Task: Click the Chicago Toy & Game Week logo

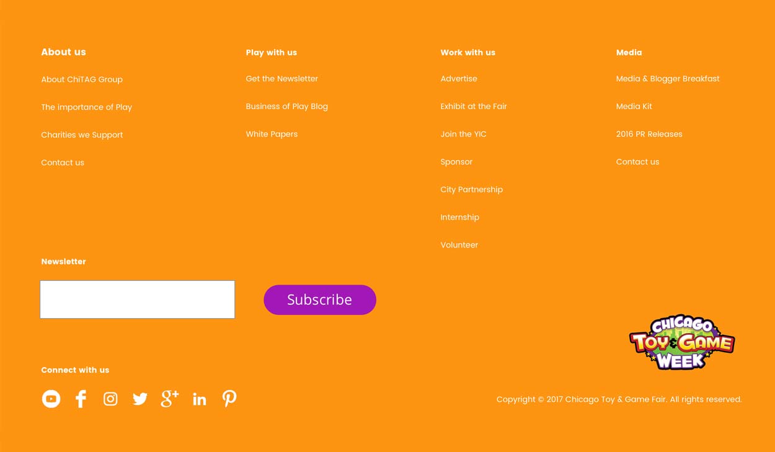Action: click(x=682, y=342)
